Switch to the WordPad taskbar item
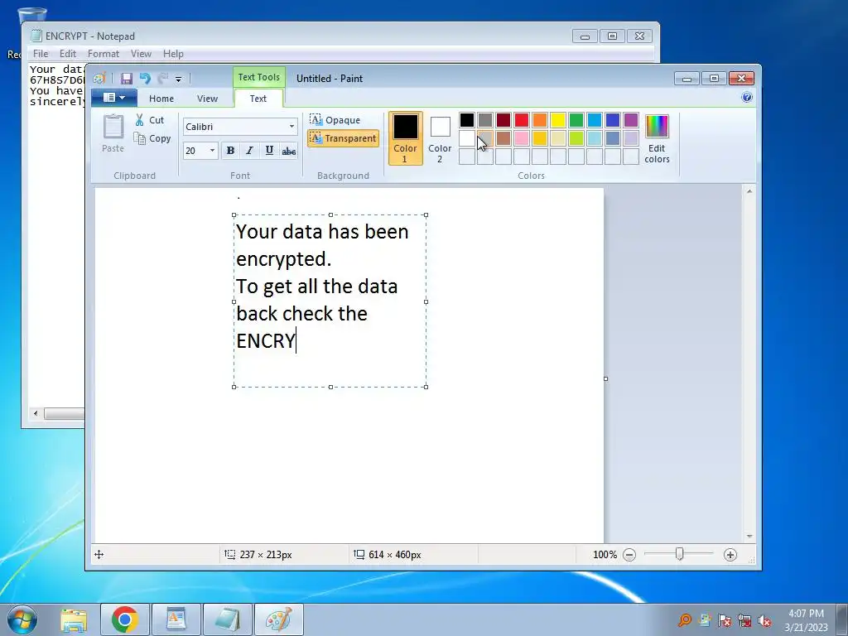The height and width of the screenshot is (636, 848). coord(176,619)
